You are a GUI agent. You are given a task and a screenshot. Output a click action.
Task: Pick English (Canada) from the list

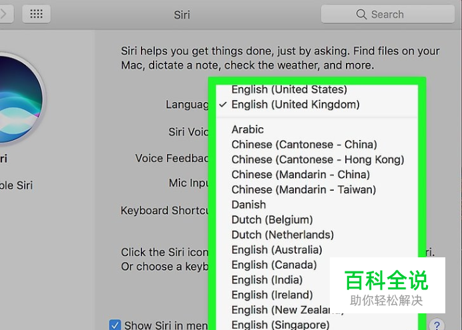pos(274,265)
